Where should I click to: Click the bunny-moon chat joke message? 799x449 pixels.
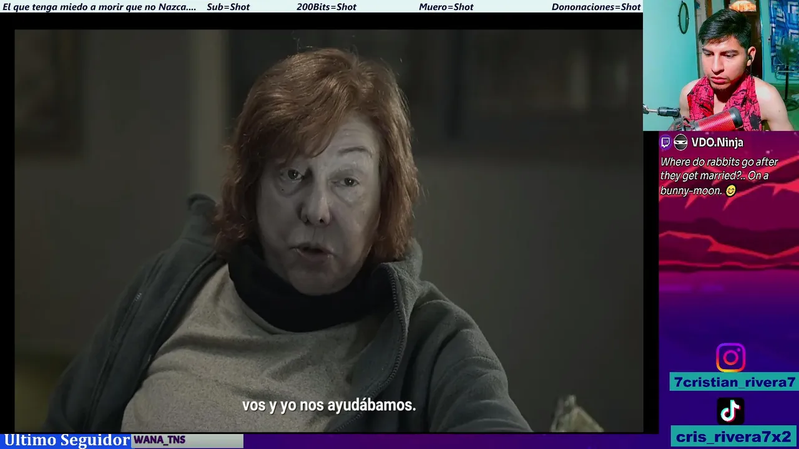point(719,176)
